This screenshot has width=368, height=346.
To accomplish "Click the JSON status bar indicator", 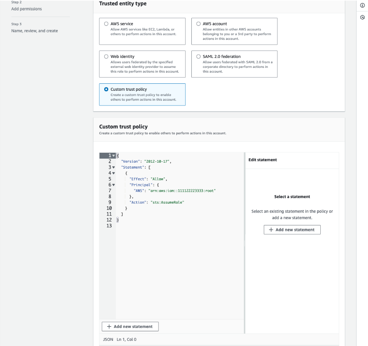I will pyautogui.click(x=108, y=339).
